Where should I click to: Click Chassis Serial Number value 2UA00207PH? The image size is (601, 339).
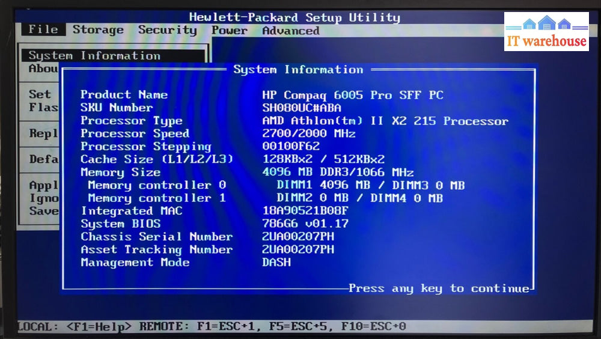click(298, 237)
